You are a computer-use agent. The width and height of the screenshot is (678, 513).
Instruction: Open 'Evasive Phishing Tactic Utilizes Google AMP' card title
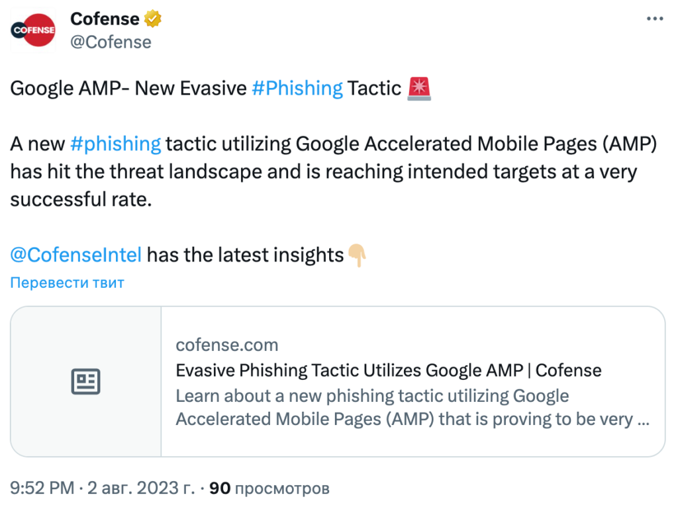388,370
